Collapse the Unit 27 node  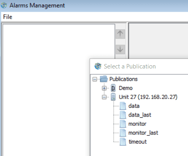point(104,97)
